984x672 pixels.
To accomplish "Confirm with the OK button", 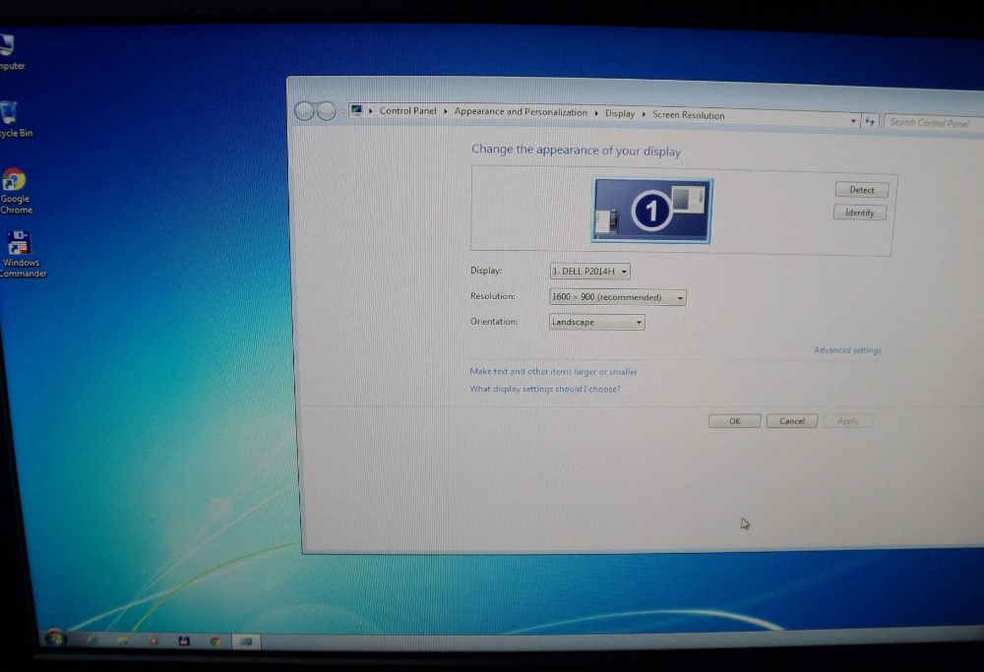I will tap(734, 421).
